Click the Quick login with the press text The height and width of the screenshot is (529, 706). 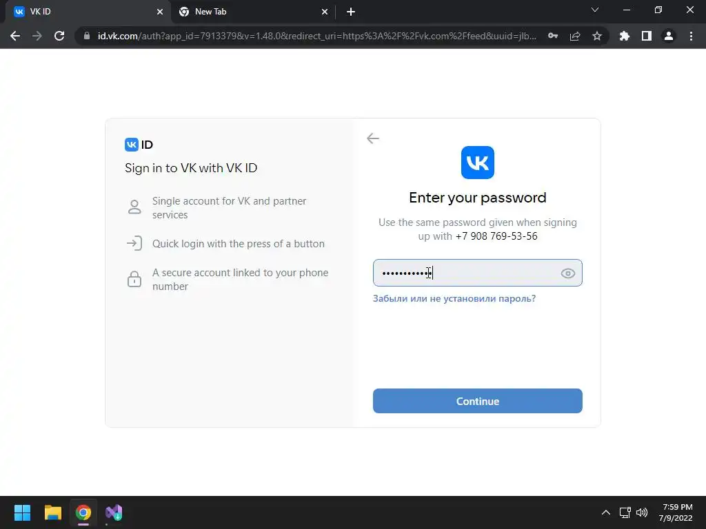238,243
